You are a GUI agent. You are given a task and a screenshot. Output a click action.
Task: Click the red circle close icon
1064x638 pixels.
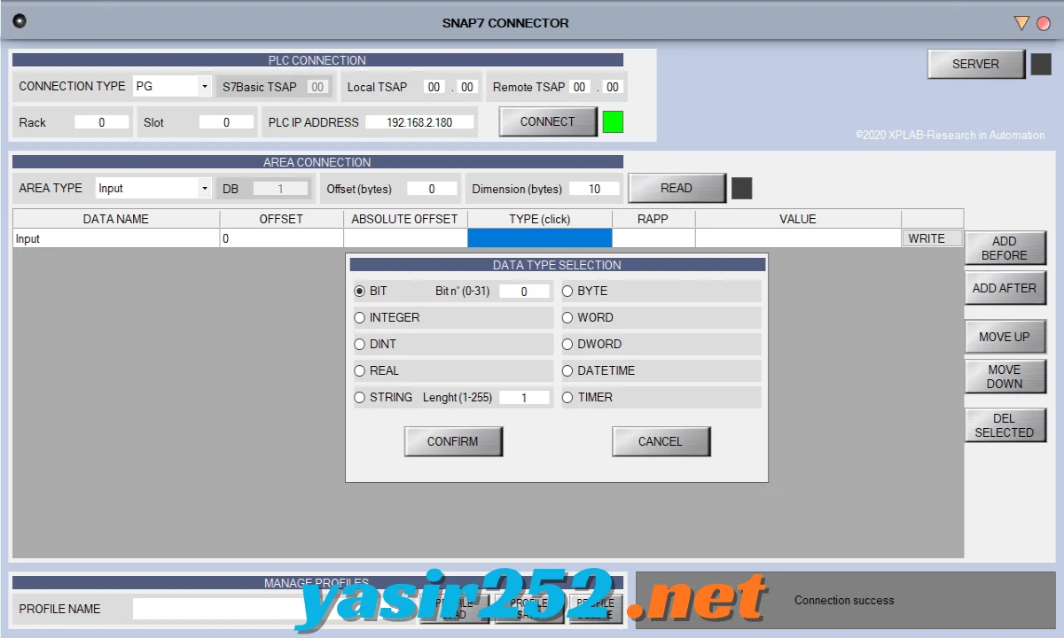point(1044,23)
